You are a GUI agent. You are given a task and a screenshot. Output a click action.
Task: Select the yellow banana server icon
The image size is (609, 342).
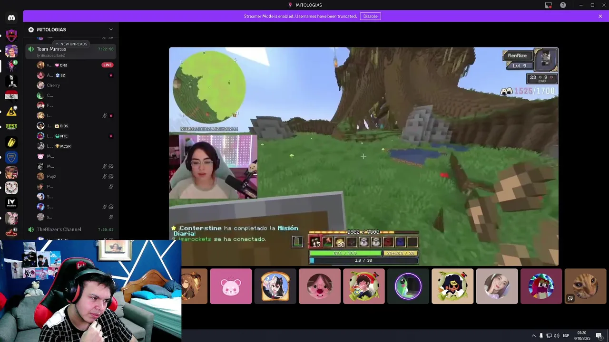click(x=11, y=142)
